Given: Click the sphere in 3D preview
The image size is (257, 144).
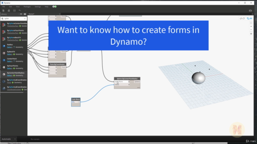Looking at the screenshot, I should tap(198, 78).
